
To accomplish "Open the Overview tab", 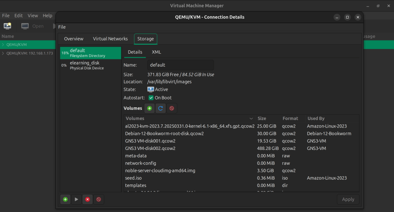I will coord(73,39).
